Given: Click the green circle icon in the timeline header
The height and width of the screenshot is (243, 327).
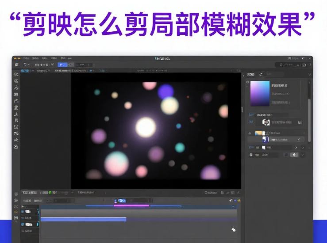Looking at the screenshot, I should [50, 193].
